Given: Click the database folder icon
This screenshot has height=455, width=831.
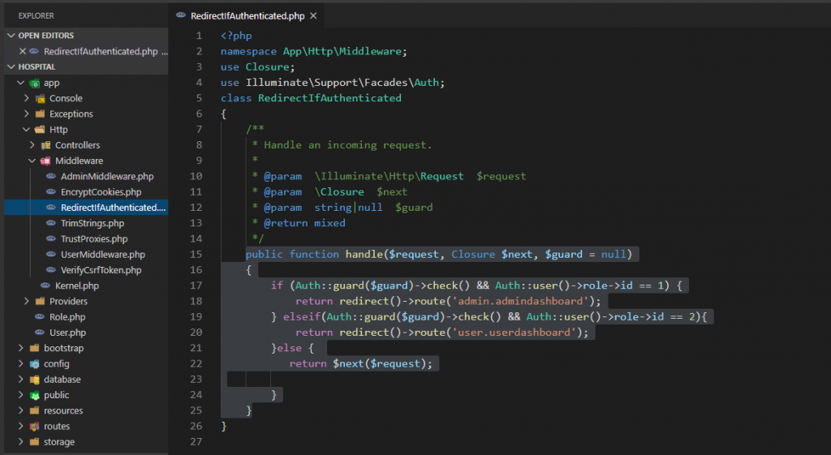Looking at the screenshot, I should [35, 380].
